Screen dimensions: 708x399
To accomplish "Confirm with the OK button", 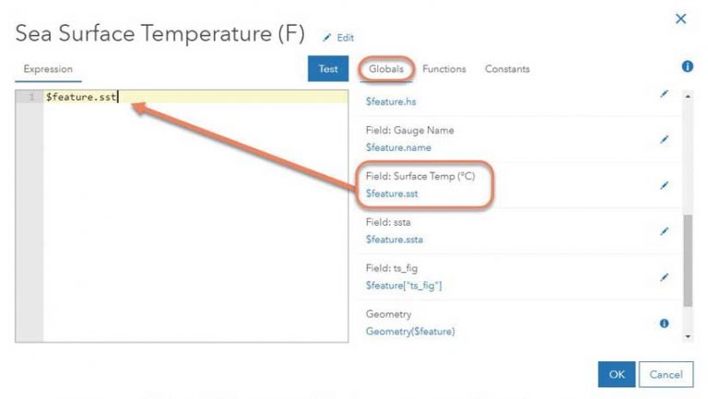I will (x=617, y=374).
